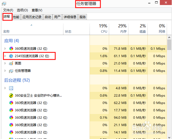Click the 0.1 Mbps network cell
The image size is (172, 139).
(158, 48)
